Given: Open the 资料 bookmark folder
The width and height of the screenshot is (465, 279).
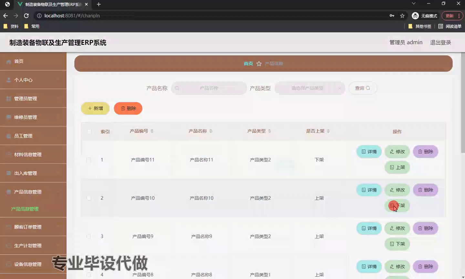Looking at the screenshot, I should click(x=11, y=26).
